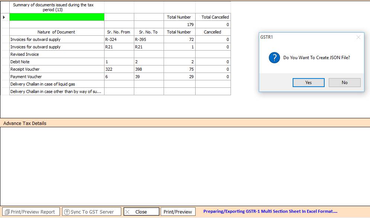The image size is (370, 218).
Task: Click the R-324 serial number cell
Action: coord(119,39)
